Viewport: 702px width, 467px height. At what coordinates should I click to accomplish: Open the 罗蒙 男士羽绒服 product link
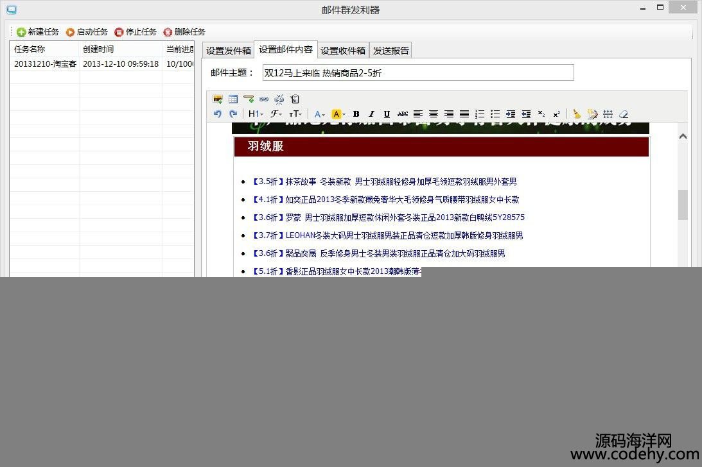[389, 217]
